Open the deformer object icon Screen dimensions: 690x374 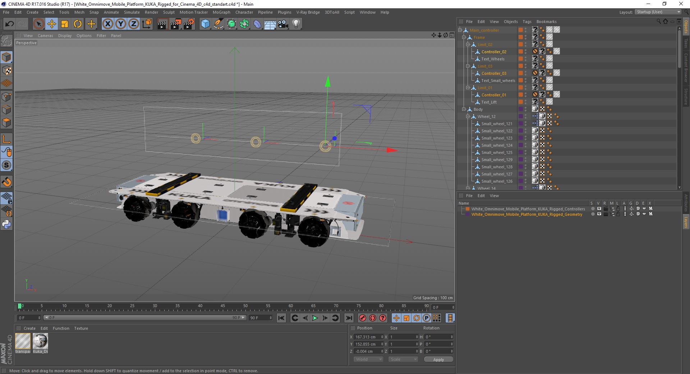coord(257,24)
